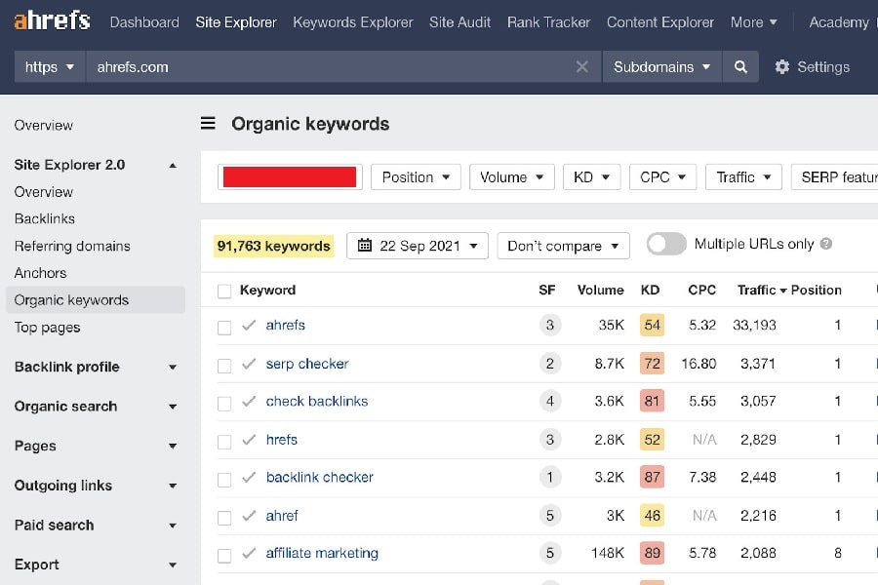
Task: Click the SF badge 1 for backlink checker
Action: (x=550, y=478)
